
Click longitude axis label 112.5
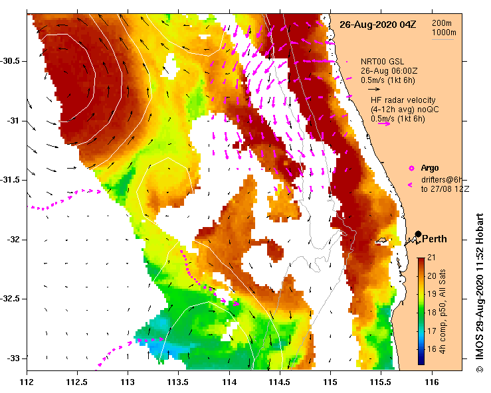pyautogui.click(x=77, y=382)
